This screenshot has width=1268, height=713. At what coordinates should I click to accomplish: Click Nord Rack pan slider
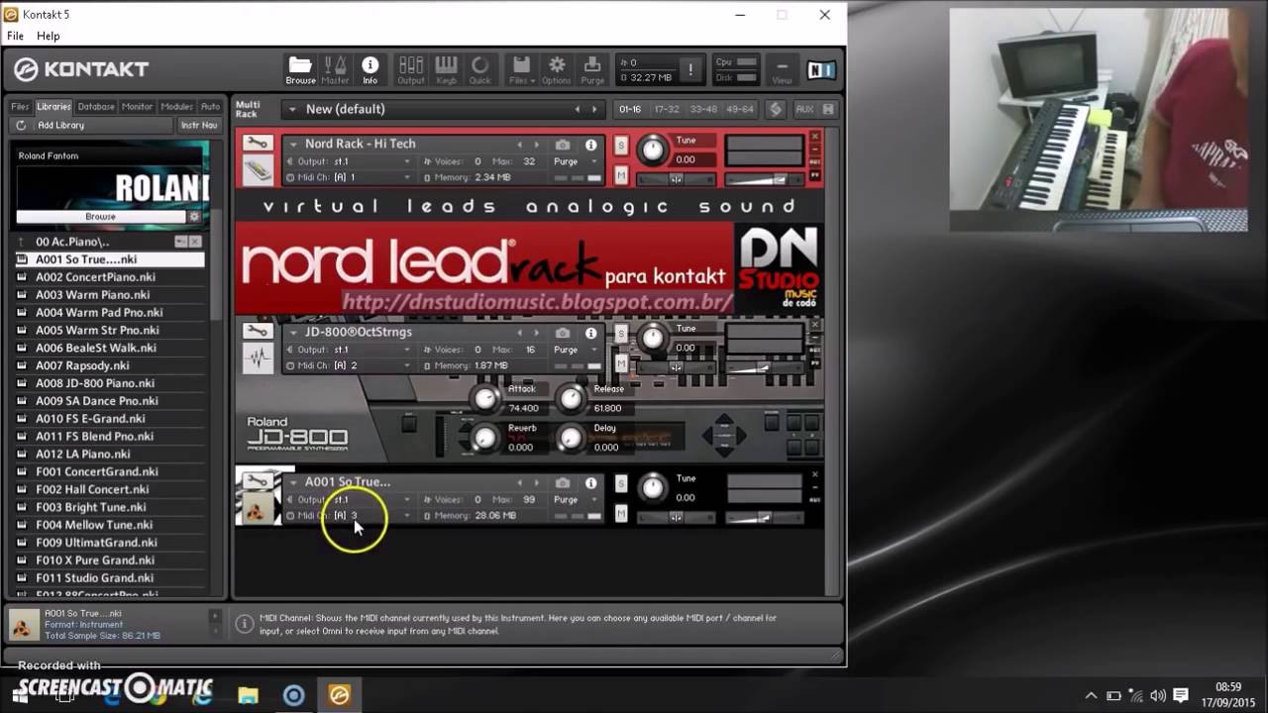click(x=676, y=179)
